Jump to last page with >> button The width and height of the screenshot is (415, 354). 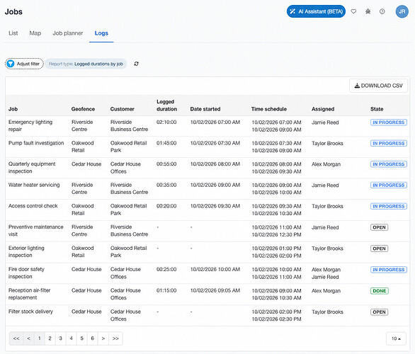click(x=115, y=338)
